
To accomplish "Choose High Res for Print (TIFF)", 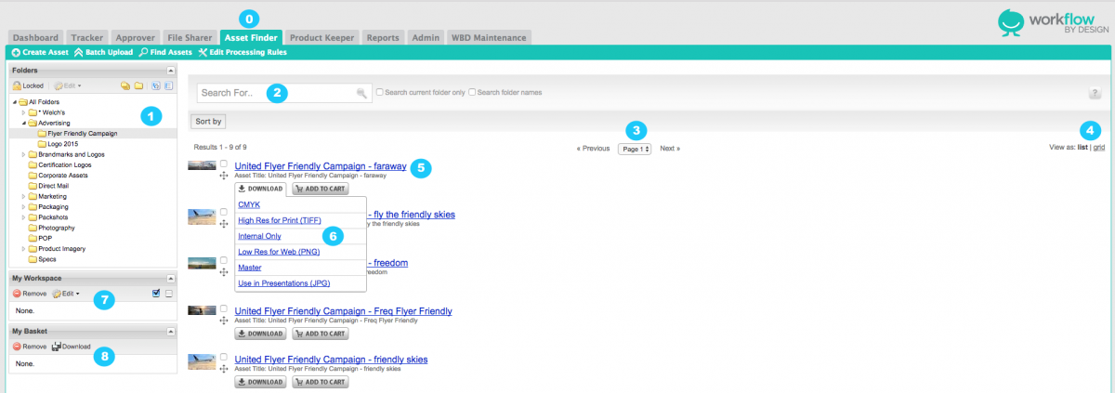I will [x=279, y=220].
